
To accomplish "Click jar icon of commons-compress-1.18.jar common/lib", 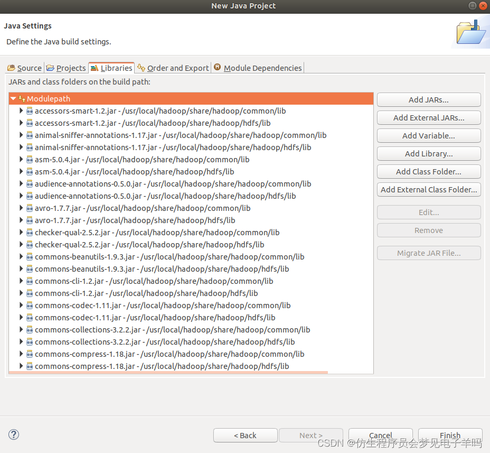I will pyautogui.click(x=30, y=354).
